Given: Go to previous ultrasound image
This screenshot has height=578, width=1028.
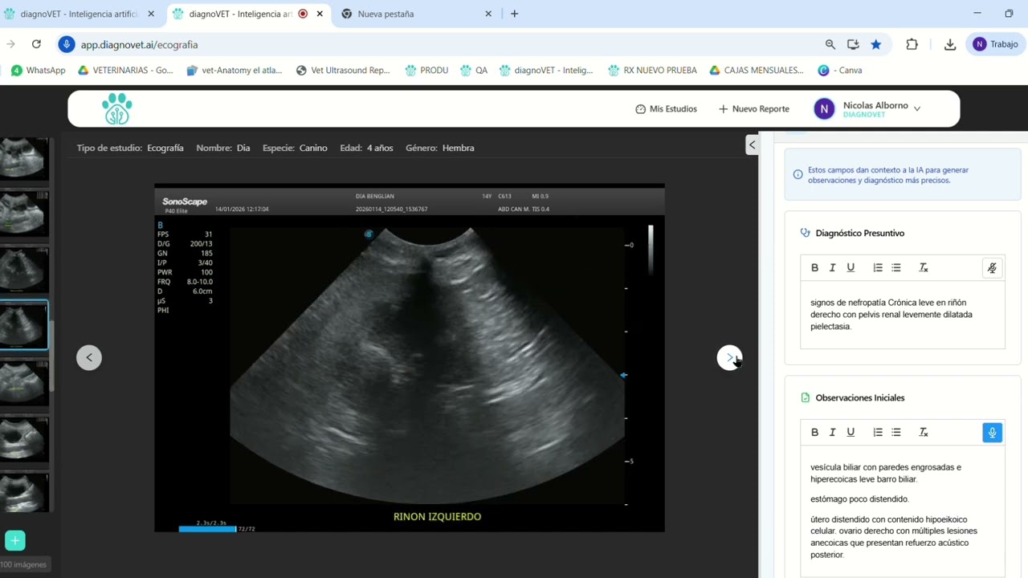Looking at the screenshot, I should tap(89, 357).
